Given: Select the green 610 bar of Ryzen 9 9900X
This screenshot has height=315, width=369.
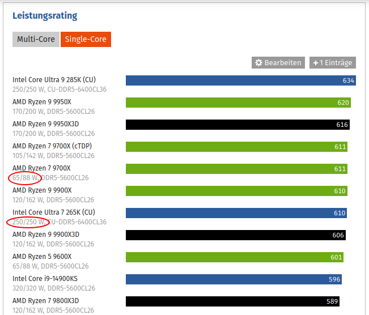Looking at the screenshot, I should click(x=236, y=191).
